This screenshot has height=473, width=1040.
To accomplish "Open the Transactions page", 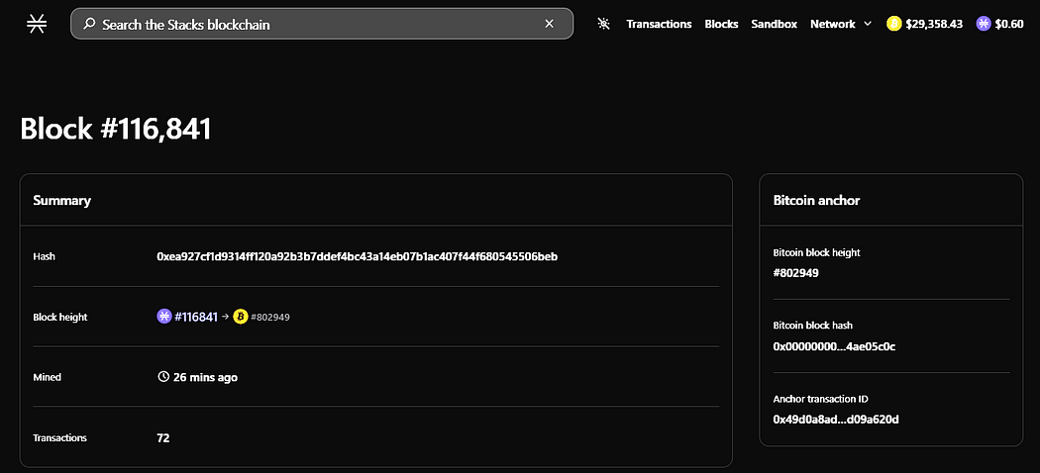I will [x=659, y=24].
